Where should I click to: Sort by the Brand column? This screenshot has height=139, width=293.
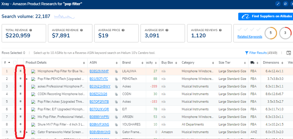pyautogui.click(x=143, y=63)
